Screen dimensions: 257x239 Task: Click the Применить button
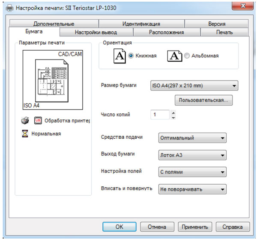pos(195,227)
